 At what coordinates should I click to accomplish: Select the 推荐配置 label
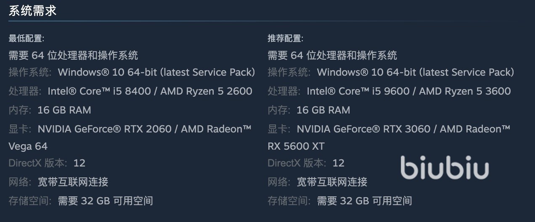(x=285, y=39)
